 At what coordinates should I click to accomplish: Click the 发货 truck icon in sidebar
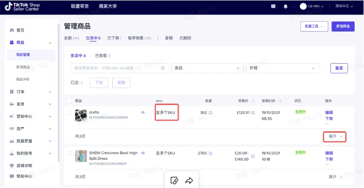pos(12,104)
